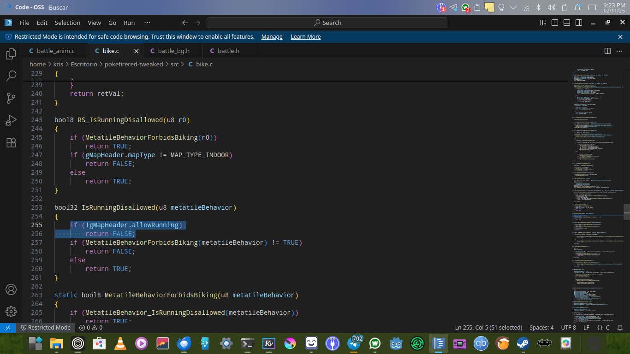This screenshot has width=630, height=354.
Task: Click the vertical scrollbar slider in editor
Action: 626,212
